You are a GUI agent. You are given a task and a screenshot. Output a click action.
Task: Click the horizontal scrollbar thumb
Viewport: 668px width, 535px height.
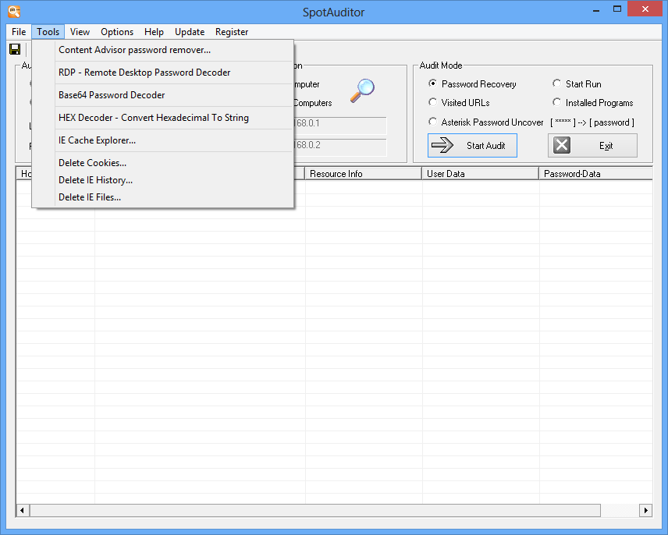pyautogui.click(x=314, y=510)
